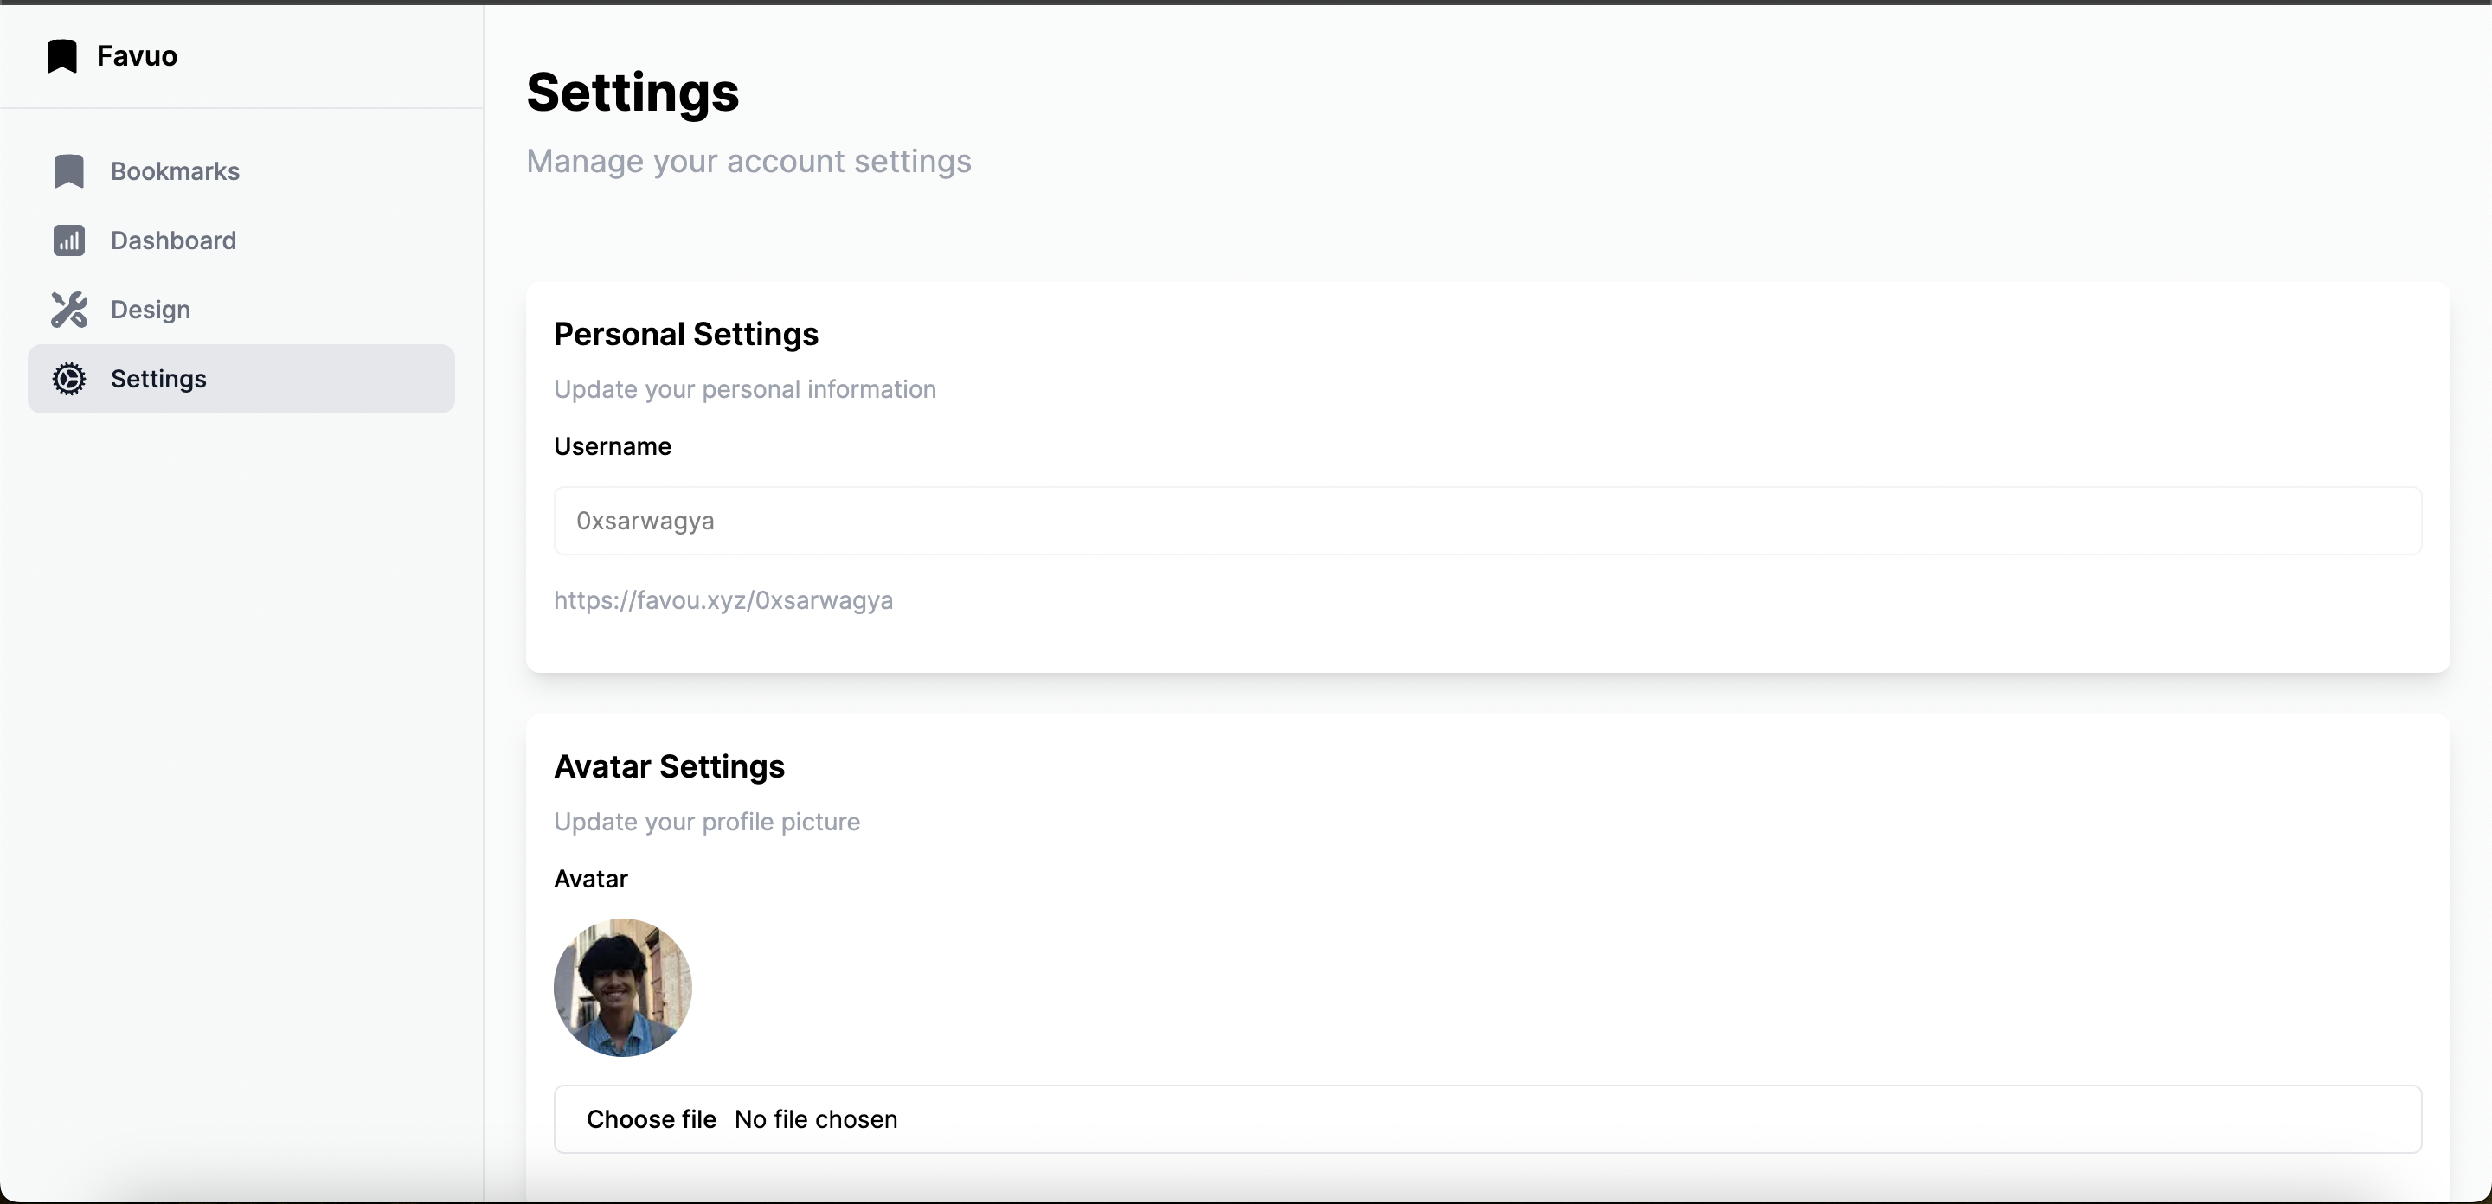Viewport: 2492px width, 1204px height.
Task: Click the Bookmarks sidebar icon
Action: tap(68, 171)
